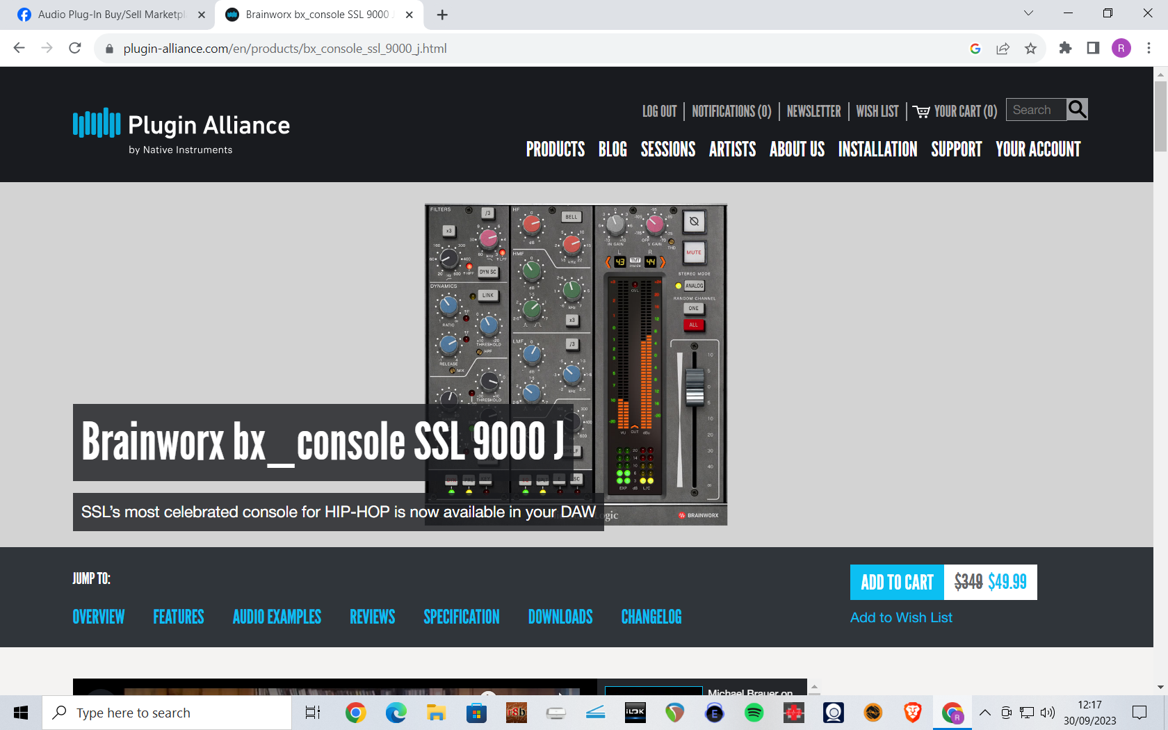The width and height of the screenshot is (1168, 730).
Task: Jump to OVERVIEW section
Action: pos(99,617)
